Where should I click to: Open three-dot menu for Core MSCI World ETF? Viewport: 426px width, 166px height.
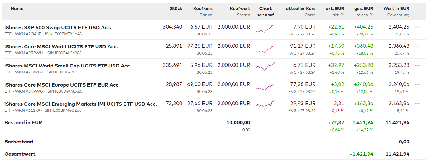[418, 46]
